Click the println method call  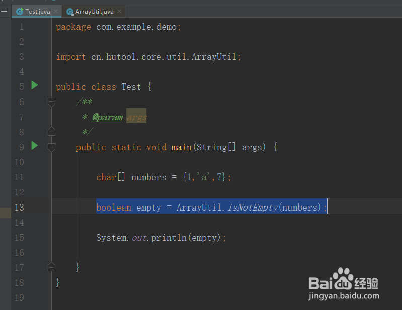click(x=169, y=238)
